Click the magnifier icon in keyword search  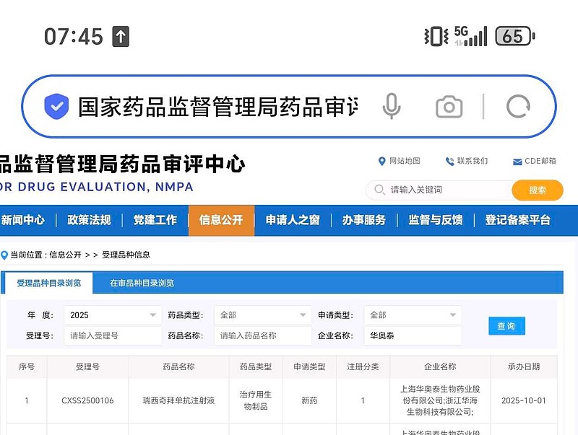(379, 190)
